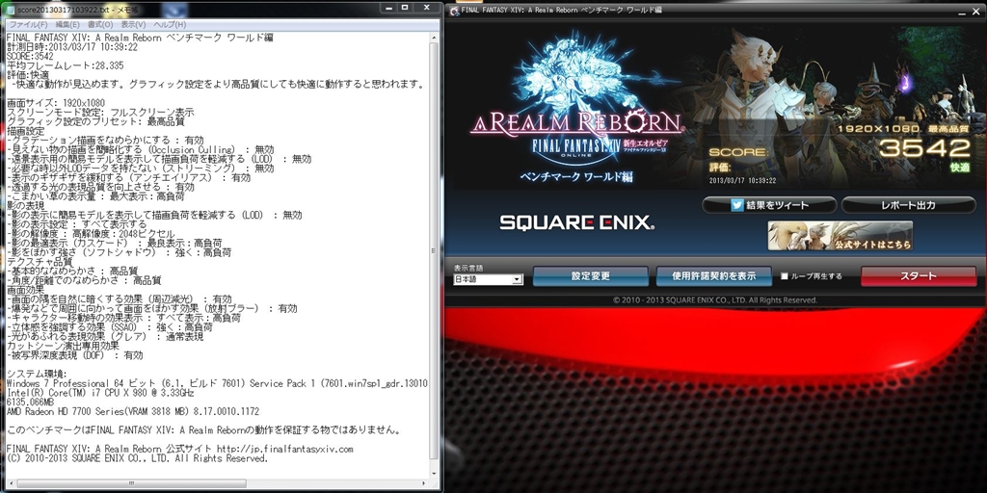Click the benchmark window title bar icon
This screenshot has width=987, height=493.
click(x=455, y=10)
